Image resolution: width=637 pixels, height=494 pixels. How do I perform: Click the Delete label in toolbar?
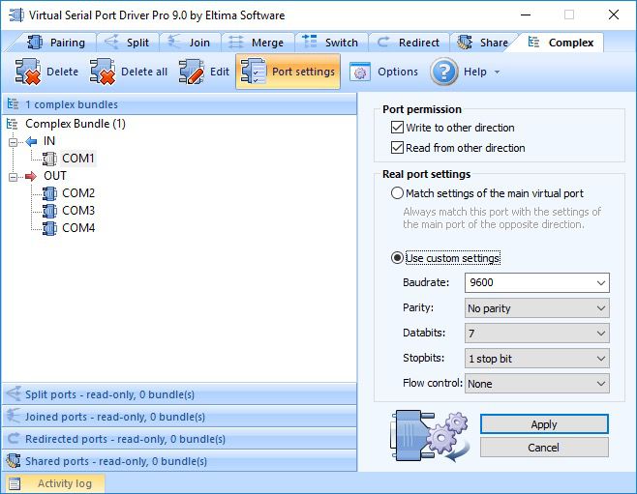[x=63, y=72]
